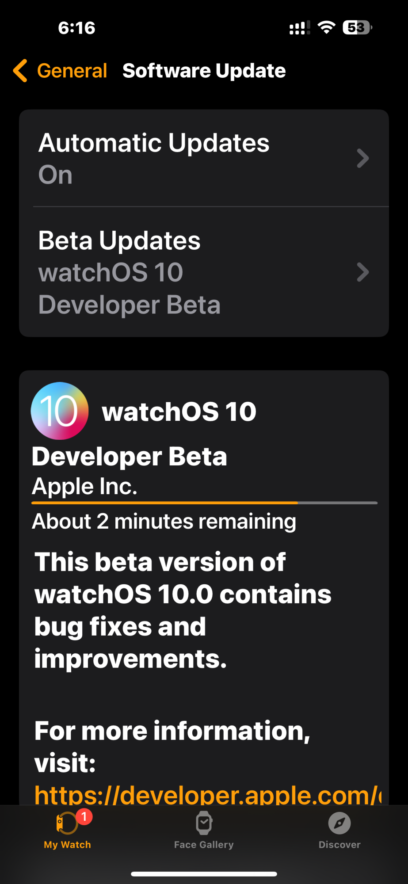Open the Face Gallery tab
Image resolution: width=408 pixels, height=884 pixels.
(204, 830)
